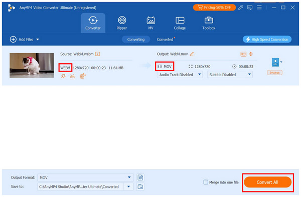Click the compress video icon
Viewport: 301px width, 197px height.
coord(251,54)
